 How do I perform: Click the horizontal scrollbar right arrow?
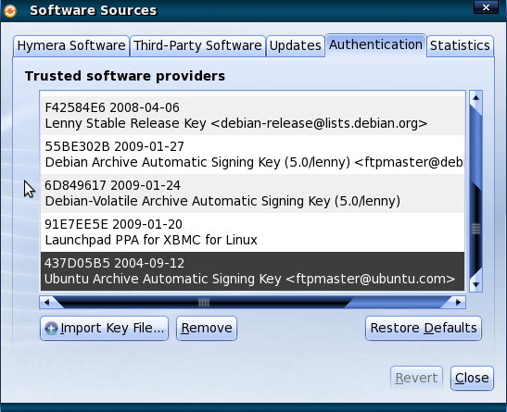[458, 303]
